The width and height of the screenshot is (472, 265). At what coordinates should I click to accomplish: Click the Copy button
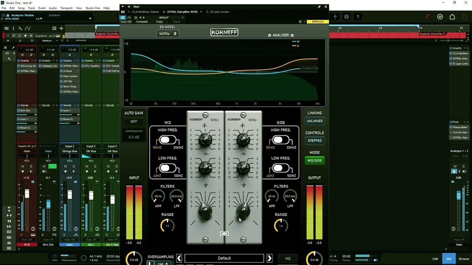tap(159, 22)
